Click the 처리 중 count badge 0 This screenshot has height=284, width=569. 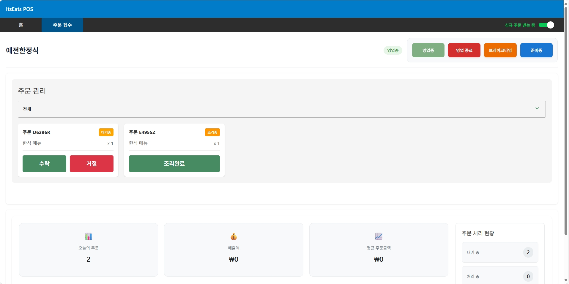tap(528, 277)
